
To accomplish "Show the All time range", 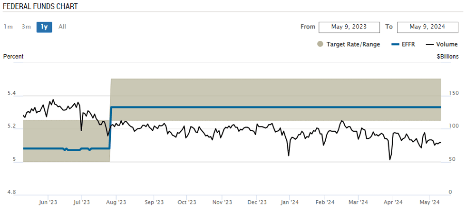I will coord(62,27).
